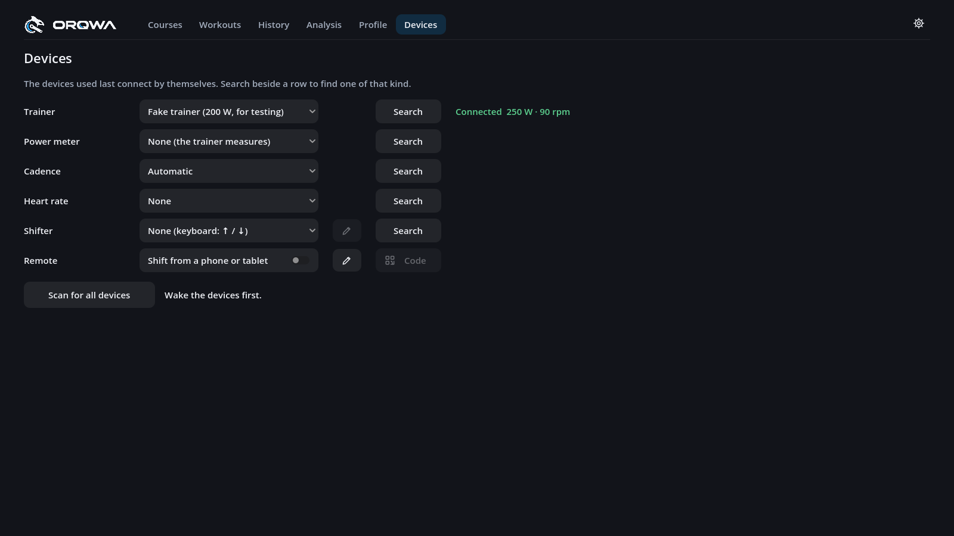Open the Heart rate dropdown
Screen dimensions: 954x536
click(229, 201)
